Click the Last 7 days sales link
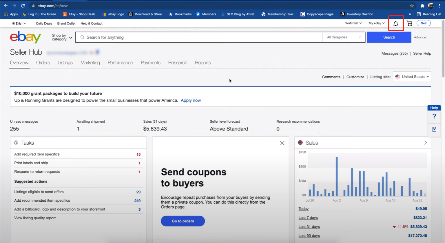Screen dimensions: 445x243 tap(308, 218)
